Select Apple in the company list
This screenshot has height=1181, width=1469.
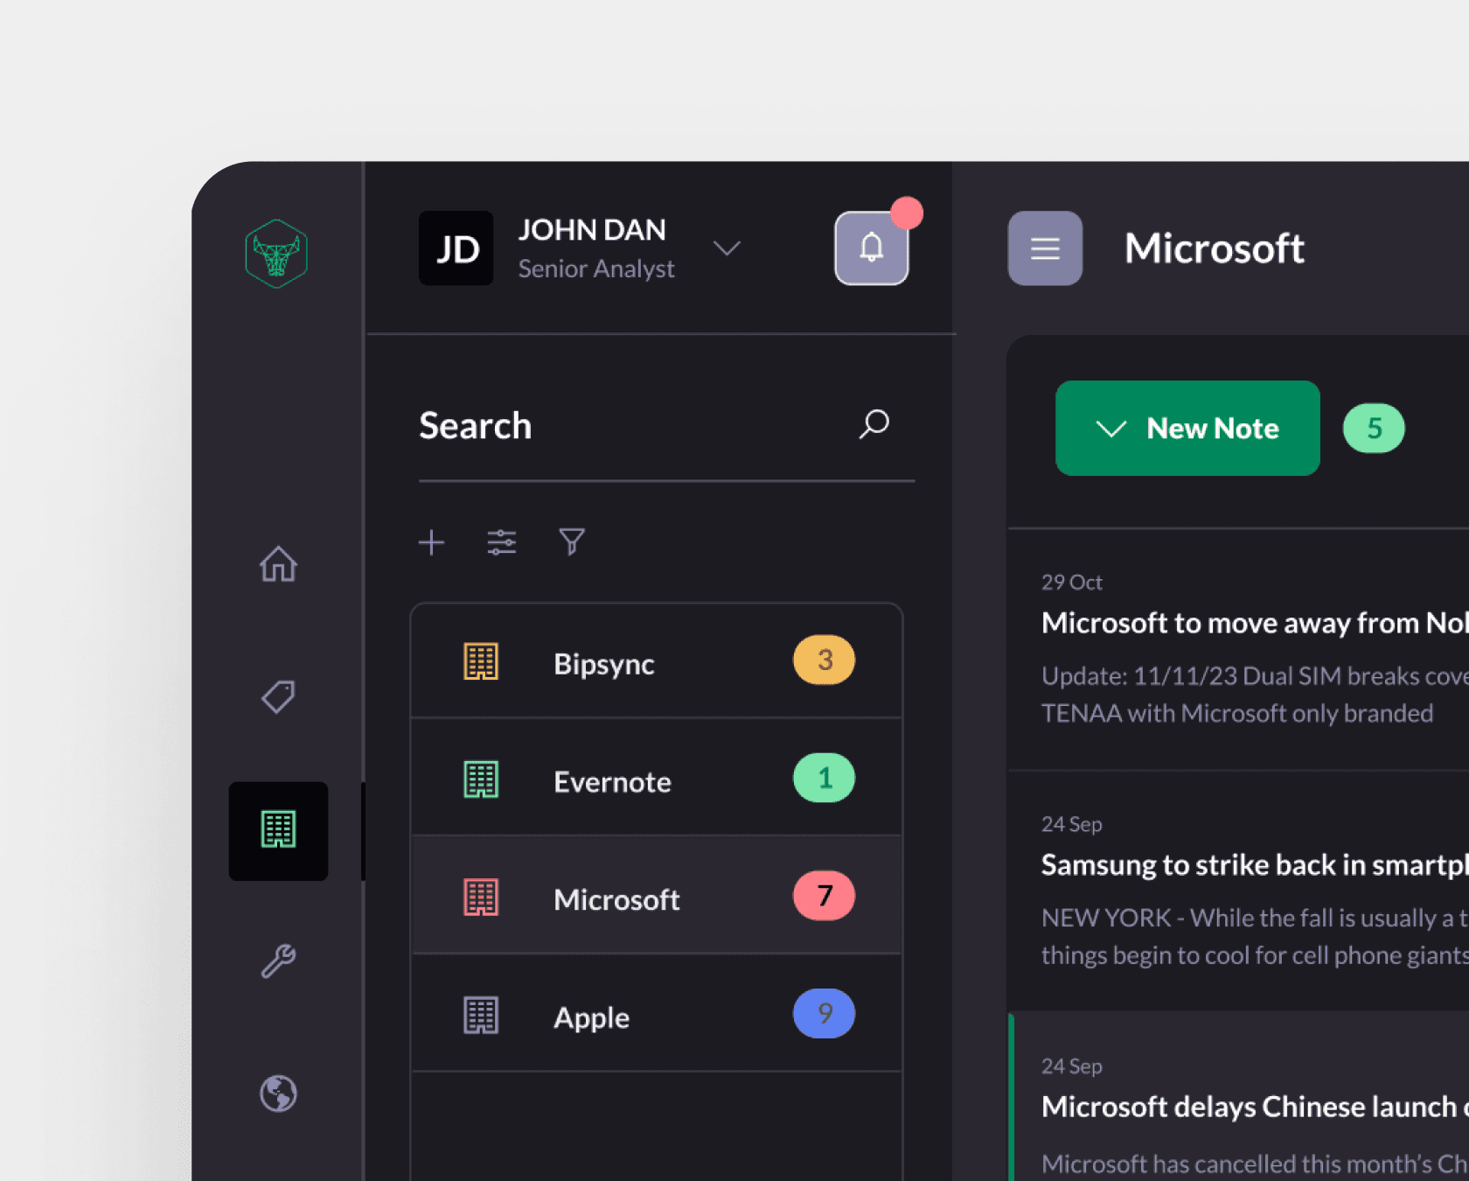pyautogui.click(x=657, y=1014)
